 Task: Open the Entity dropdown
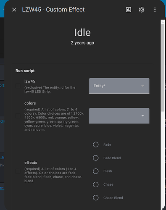(119, 86)
